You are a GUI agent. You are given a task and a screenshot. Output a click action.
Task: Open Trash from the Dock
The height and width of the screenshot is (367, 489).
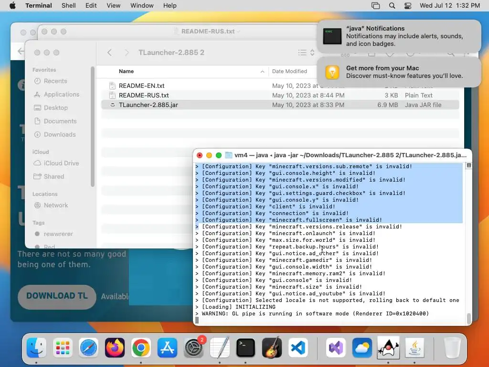[452, 348]
